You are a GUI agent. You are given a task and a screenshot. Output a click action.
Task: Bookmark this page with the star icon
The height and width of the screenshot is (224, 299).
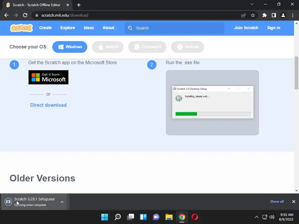coord(253,15)
